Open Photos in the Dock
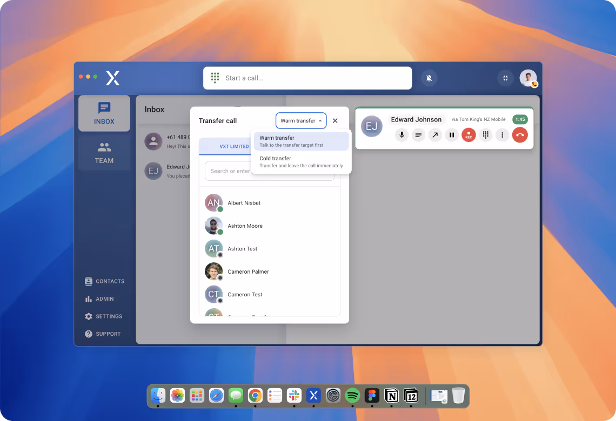 click(x=178, y=396)
